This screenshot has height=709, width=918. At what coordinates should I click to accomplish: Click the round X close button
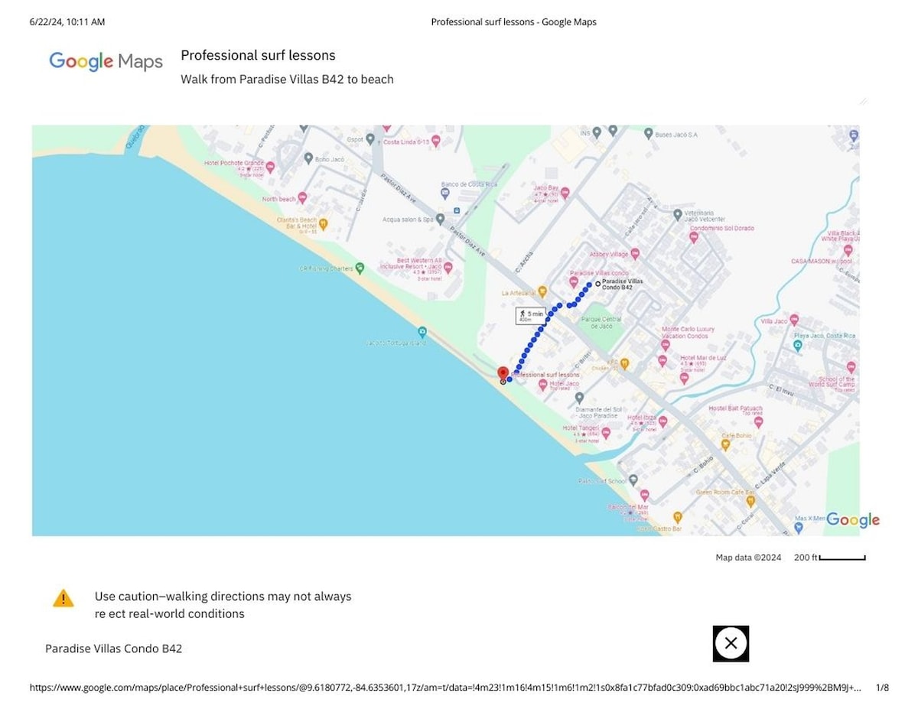click(x=731, y=643)
